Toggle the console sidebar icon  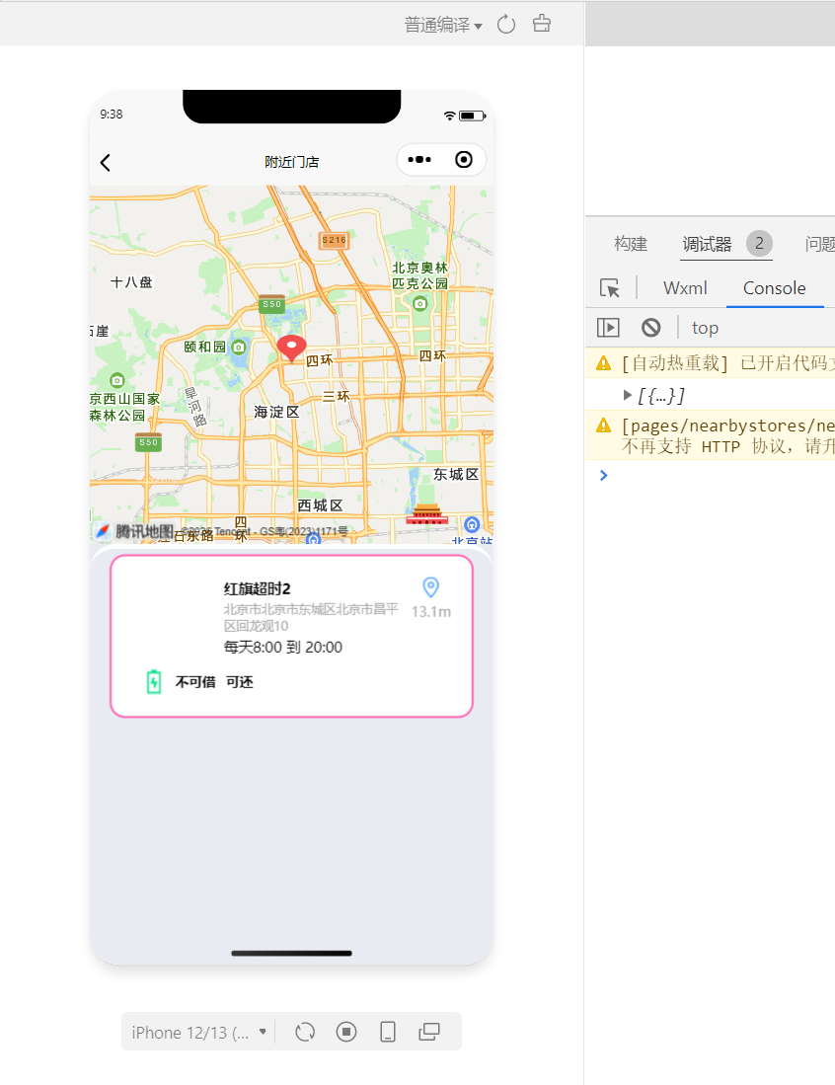[608, 328]
